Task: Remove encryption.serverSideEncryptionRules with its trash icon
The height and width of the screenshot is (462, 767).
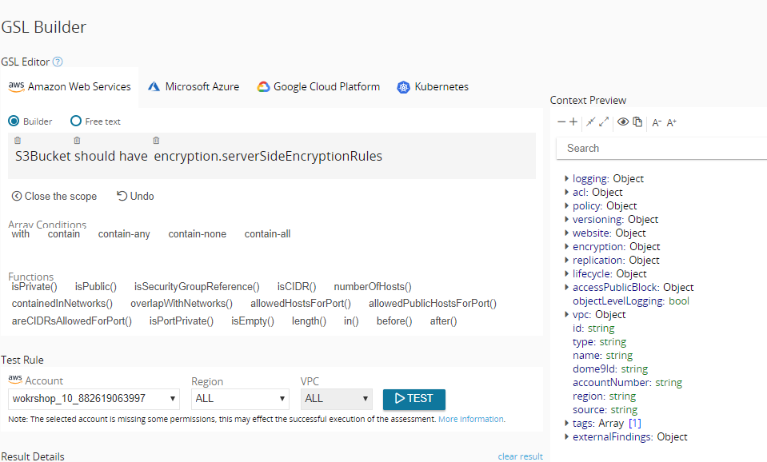Action: [x=156, y=141]
